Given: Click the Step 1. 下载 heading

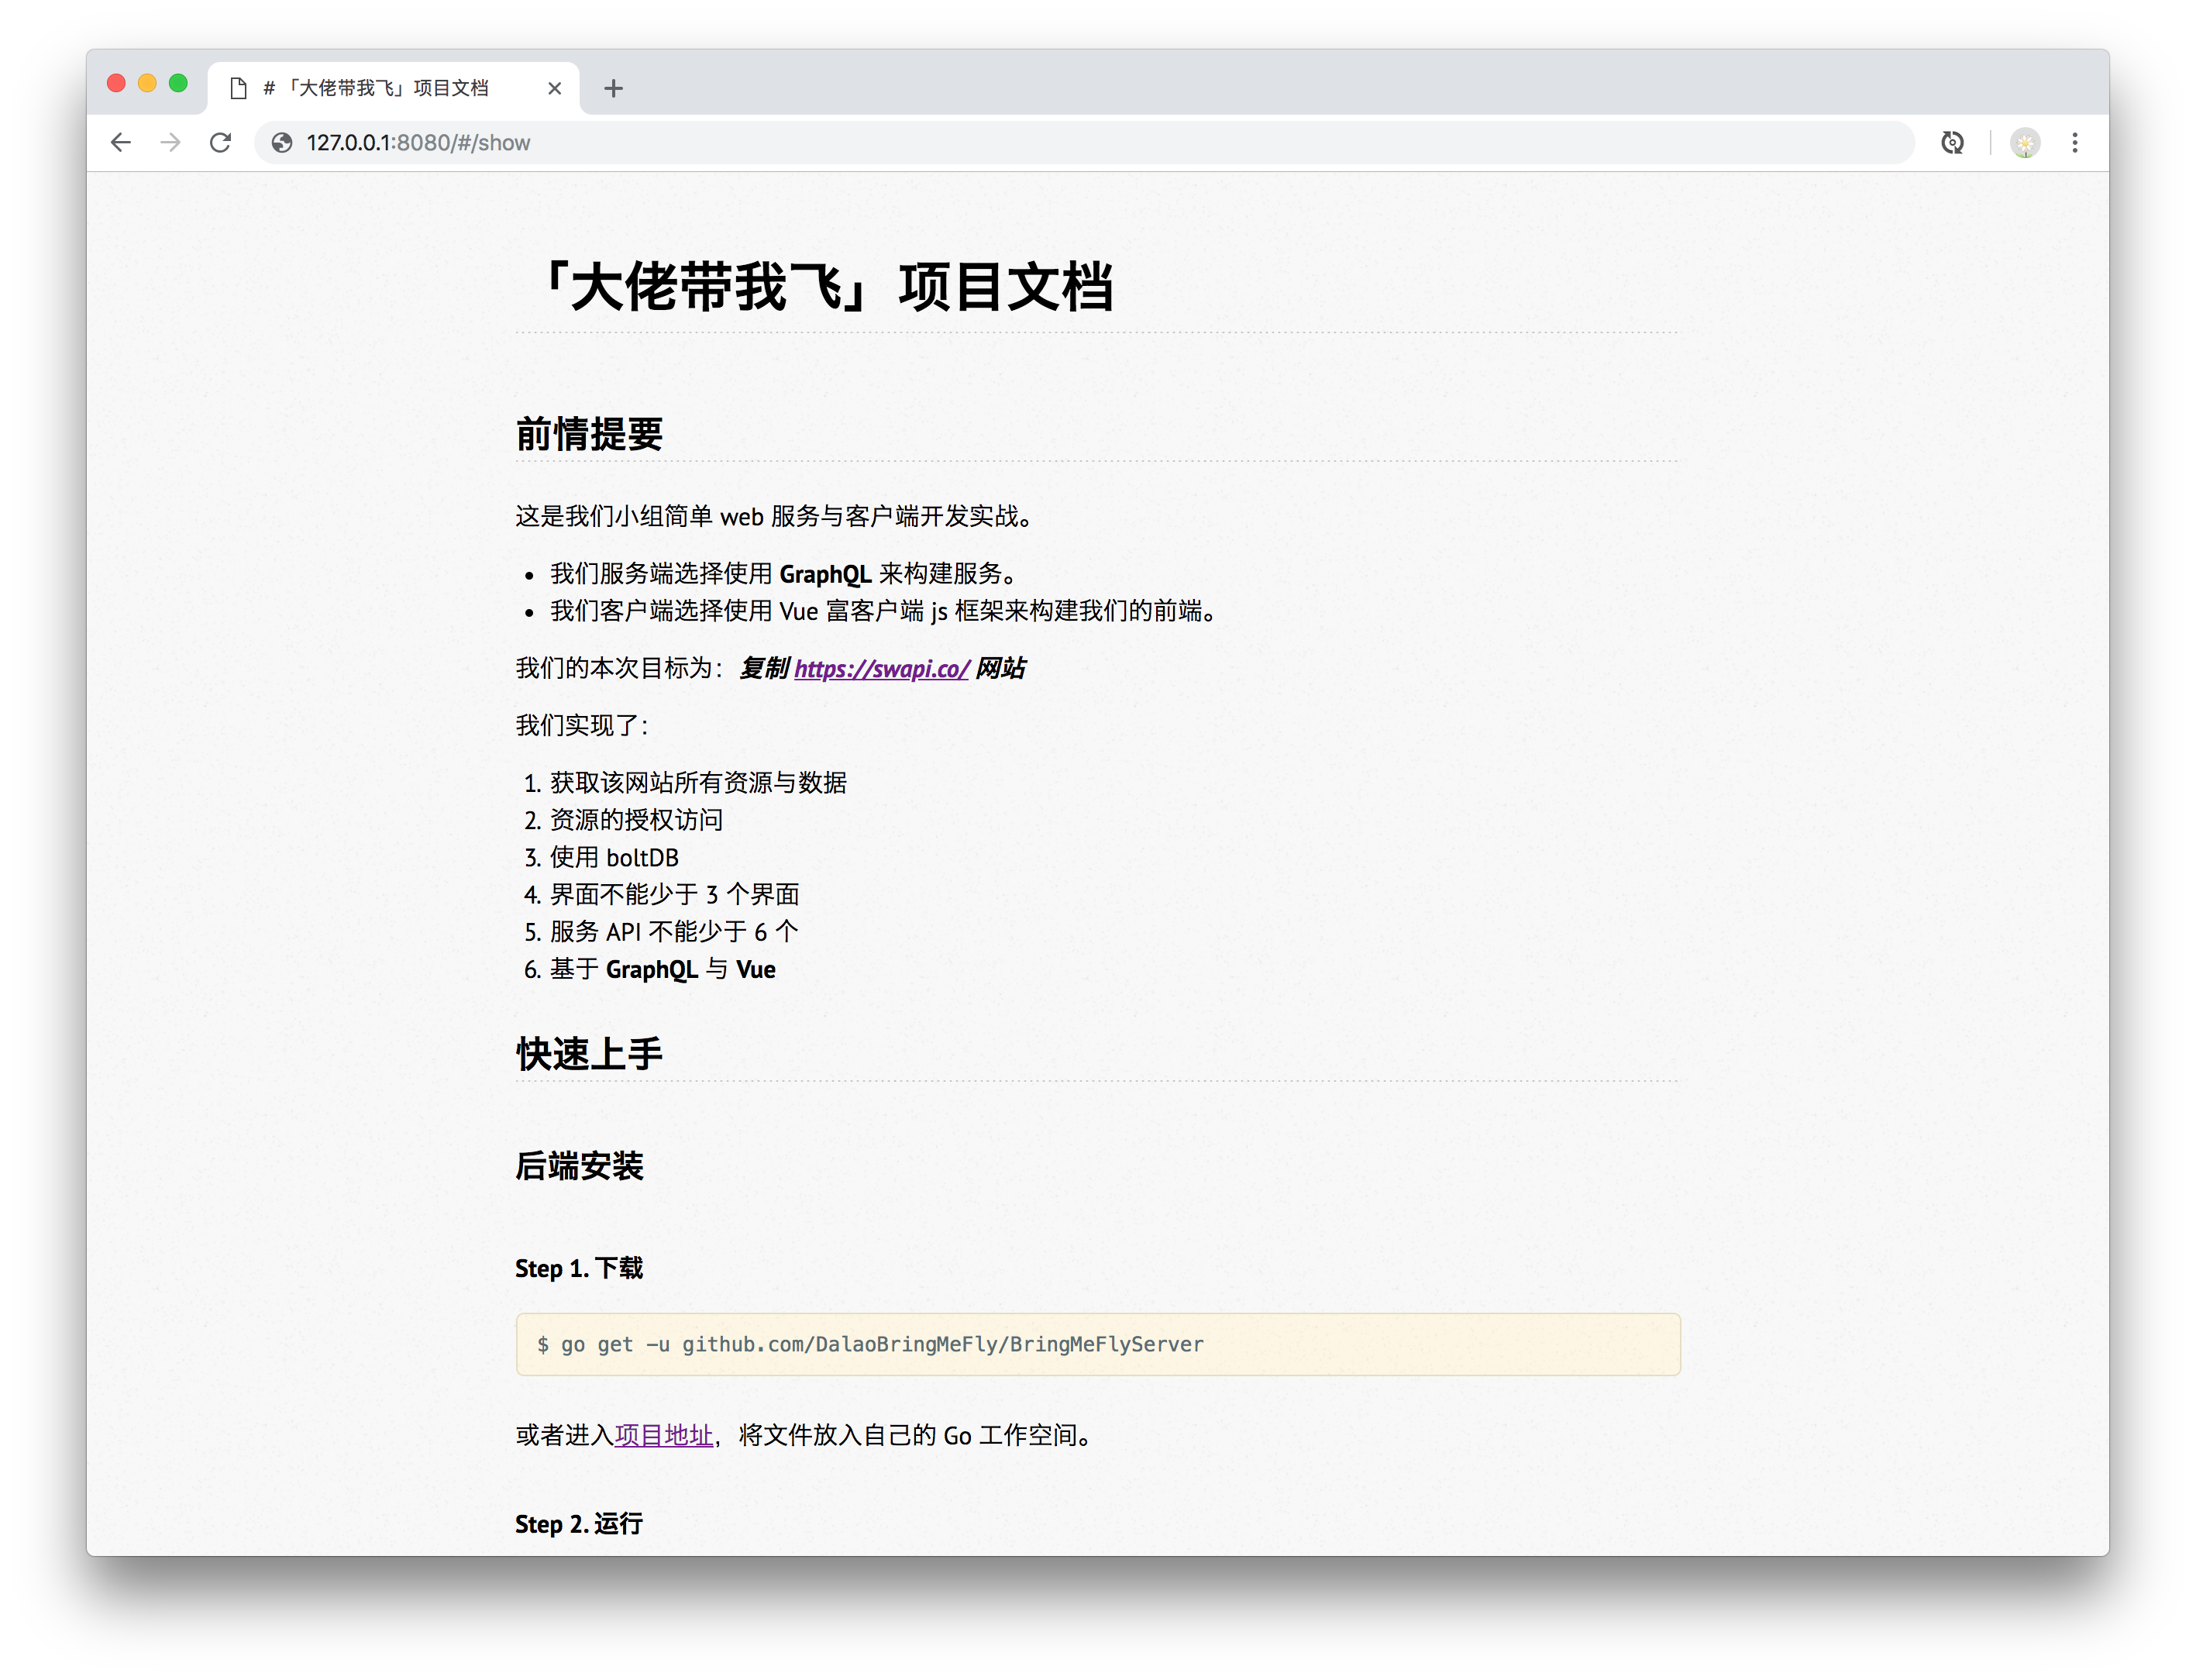Looking at the screenshot, I should tap(579, 1268).
